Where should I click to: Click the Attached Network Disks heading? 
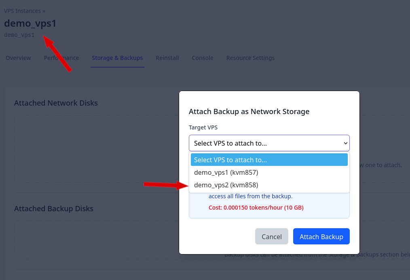coord(56,103)
